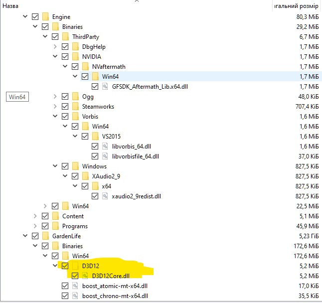Click the Content folder icon
The height and width of the screenshot is (303, 322).
pos(55,216)
